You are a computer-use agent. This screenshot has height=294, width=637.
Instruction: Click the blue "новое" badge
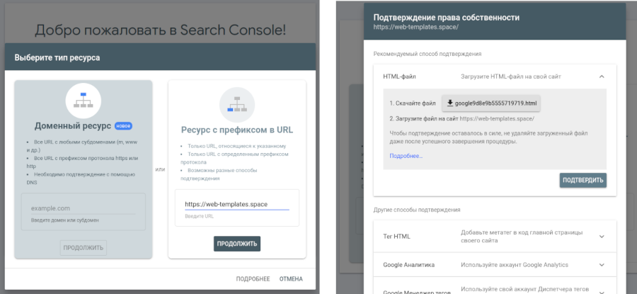pos(123,126)
